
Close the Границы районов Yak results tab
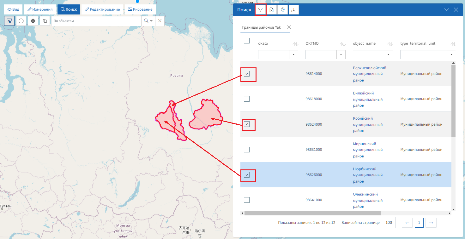click(289, 27)
